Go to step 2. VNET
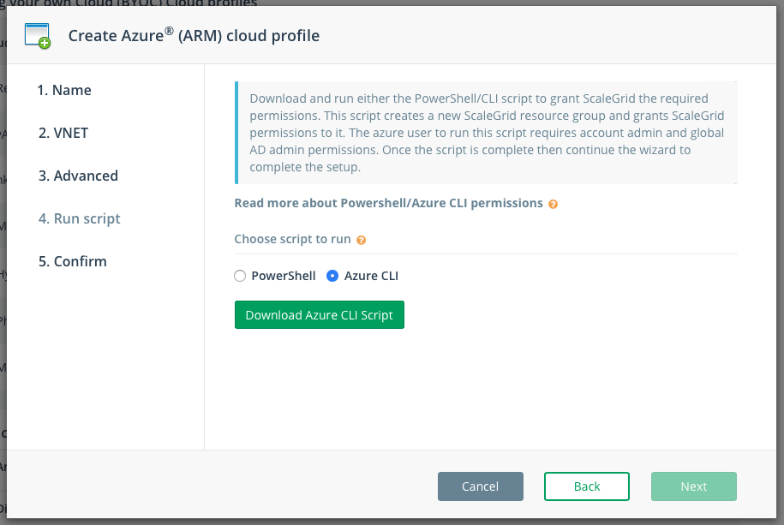 pyautogui.click(x=63, y=133)
